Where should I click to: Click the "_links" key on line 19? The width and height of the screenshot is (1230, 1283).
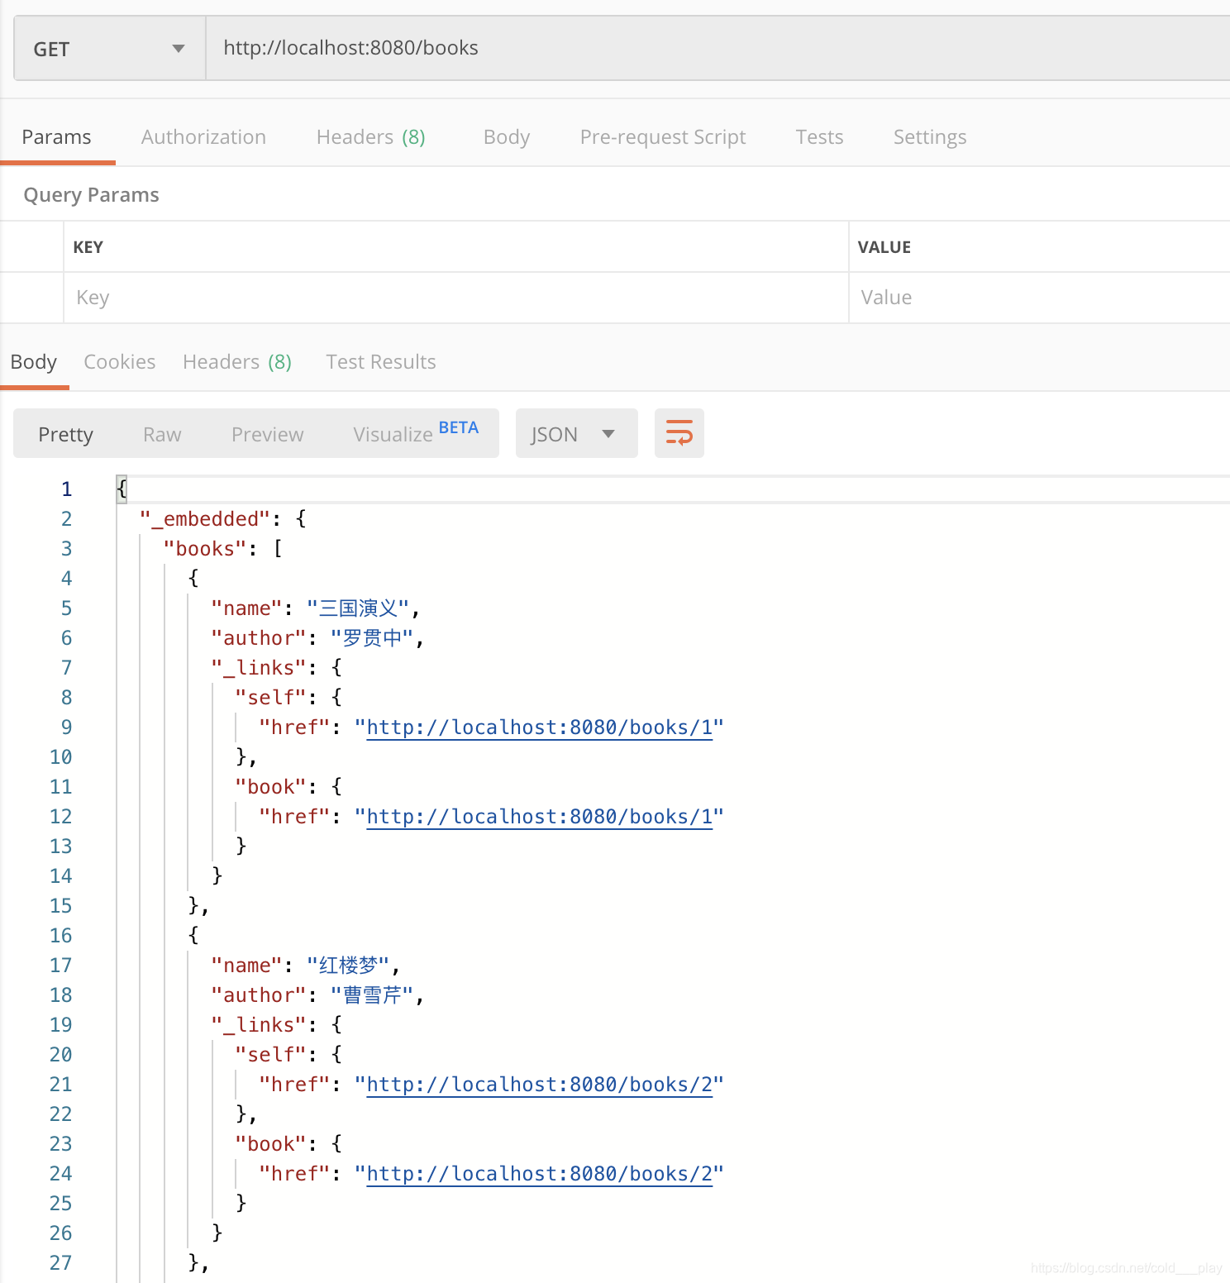tap(259, 1025)
